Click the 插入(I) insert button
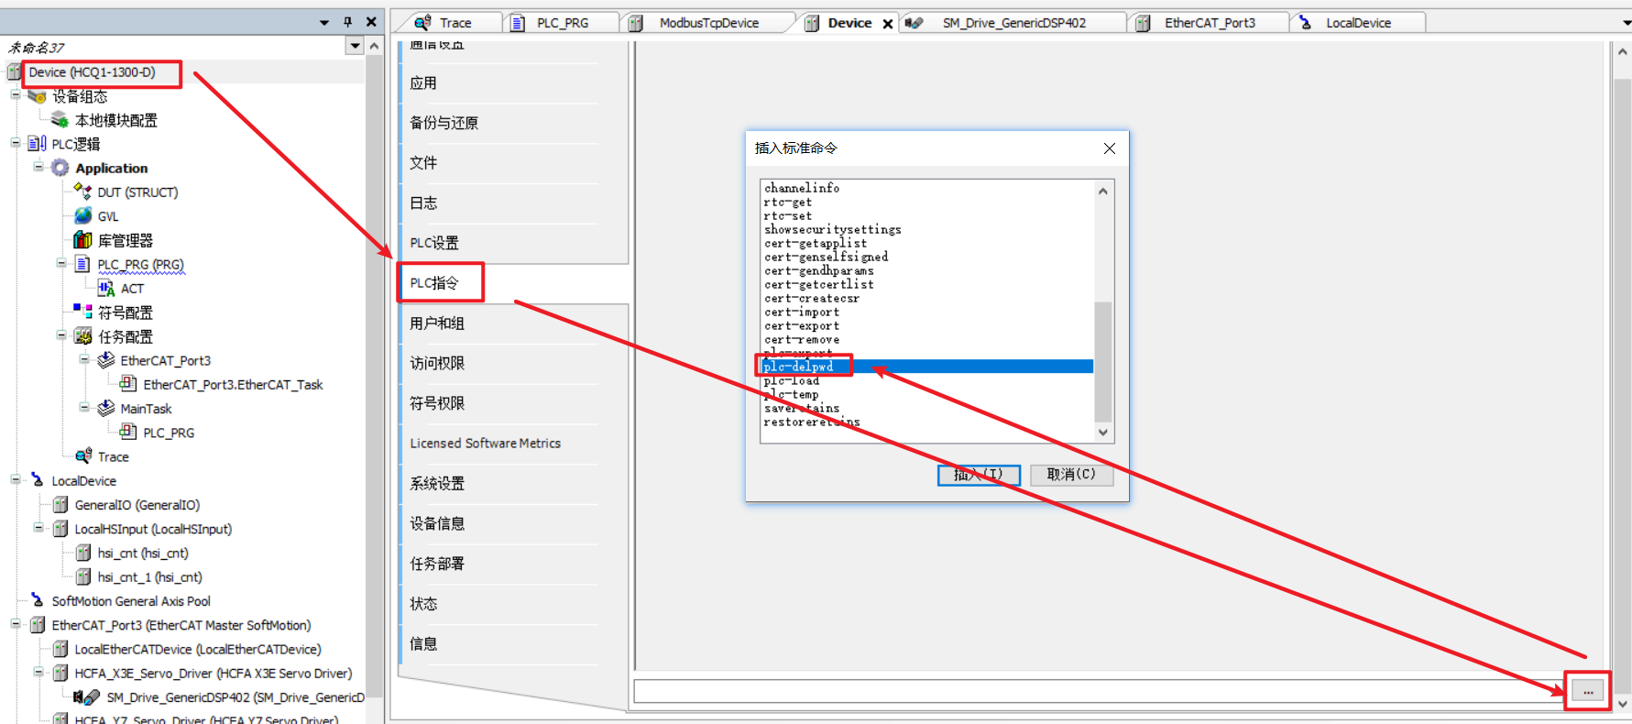Screen dimensions: 1632x724 coord(978,475)
